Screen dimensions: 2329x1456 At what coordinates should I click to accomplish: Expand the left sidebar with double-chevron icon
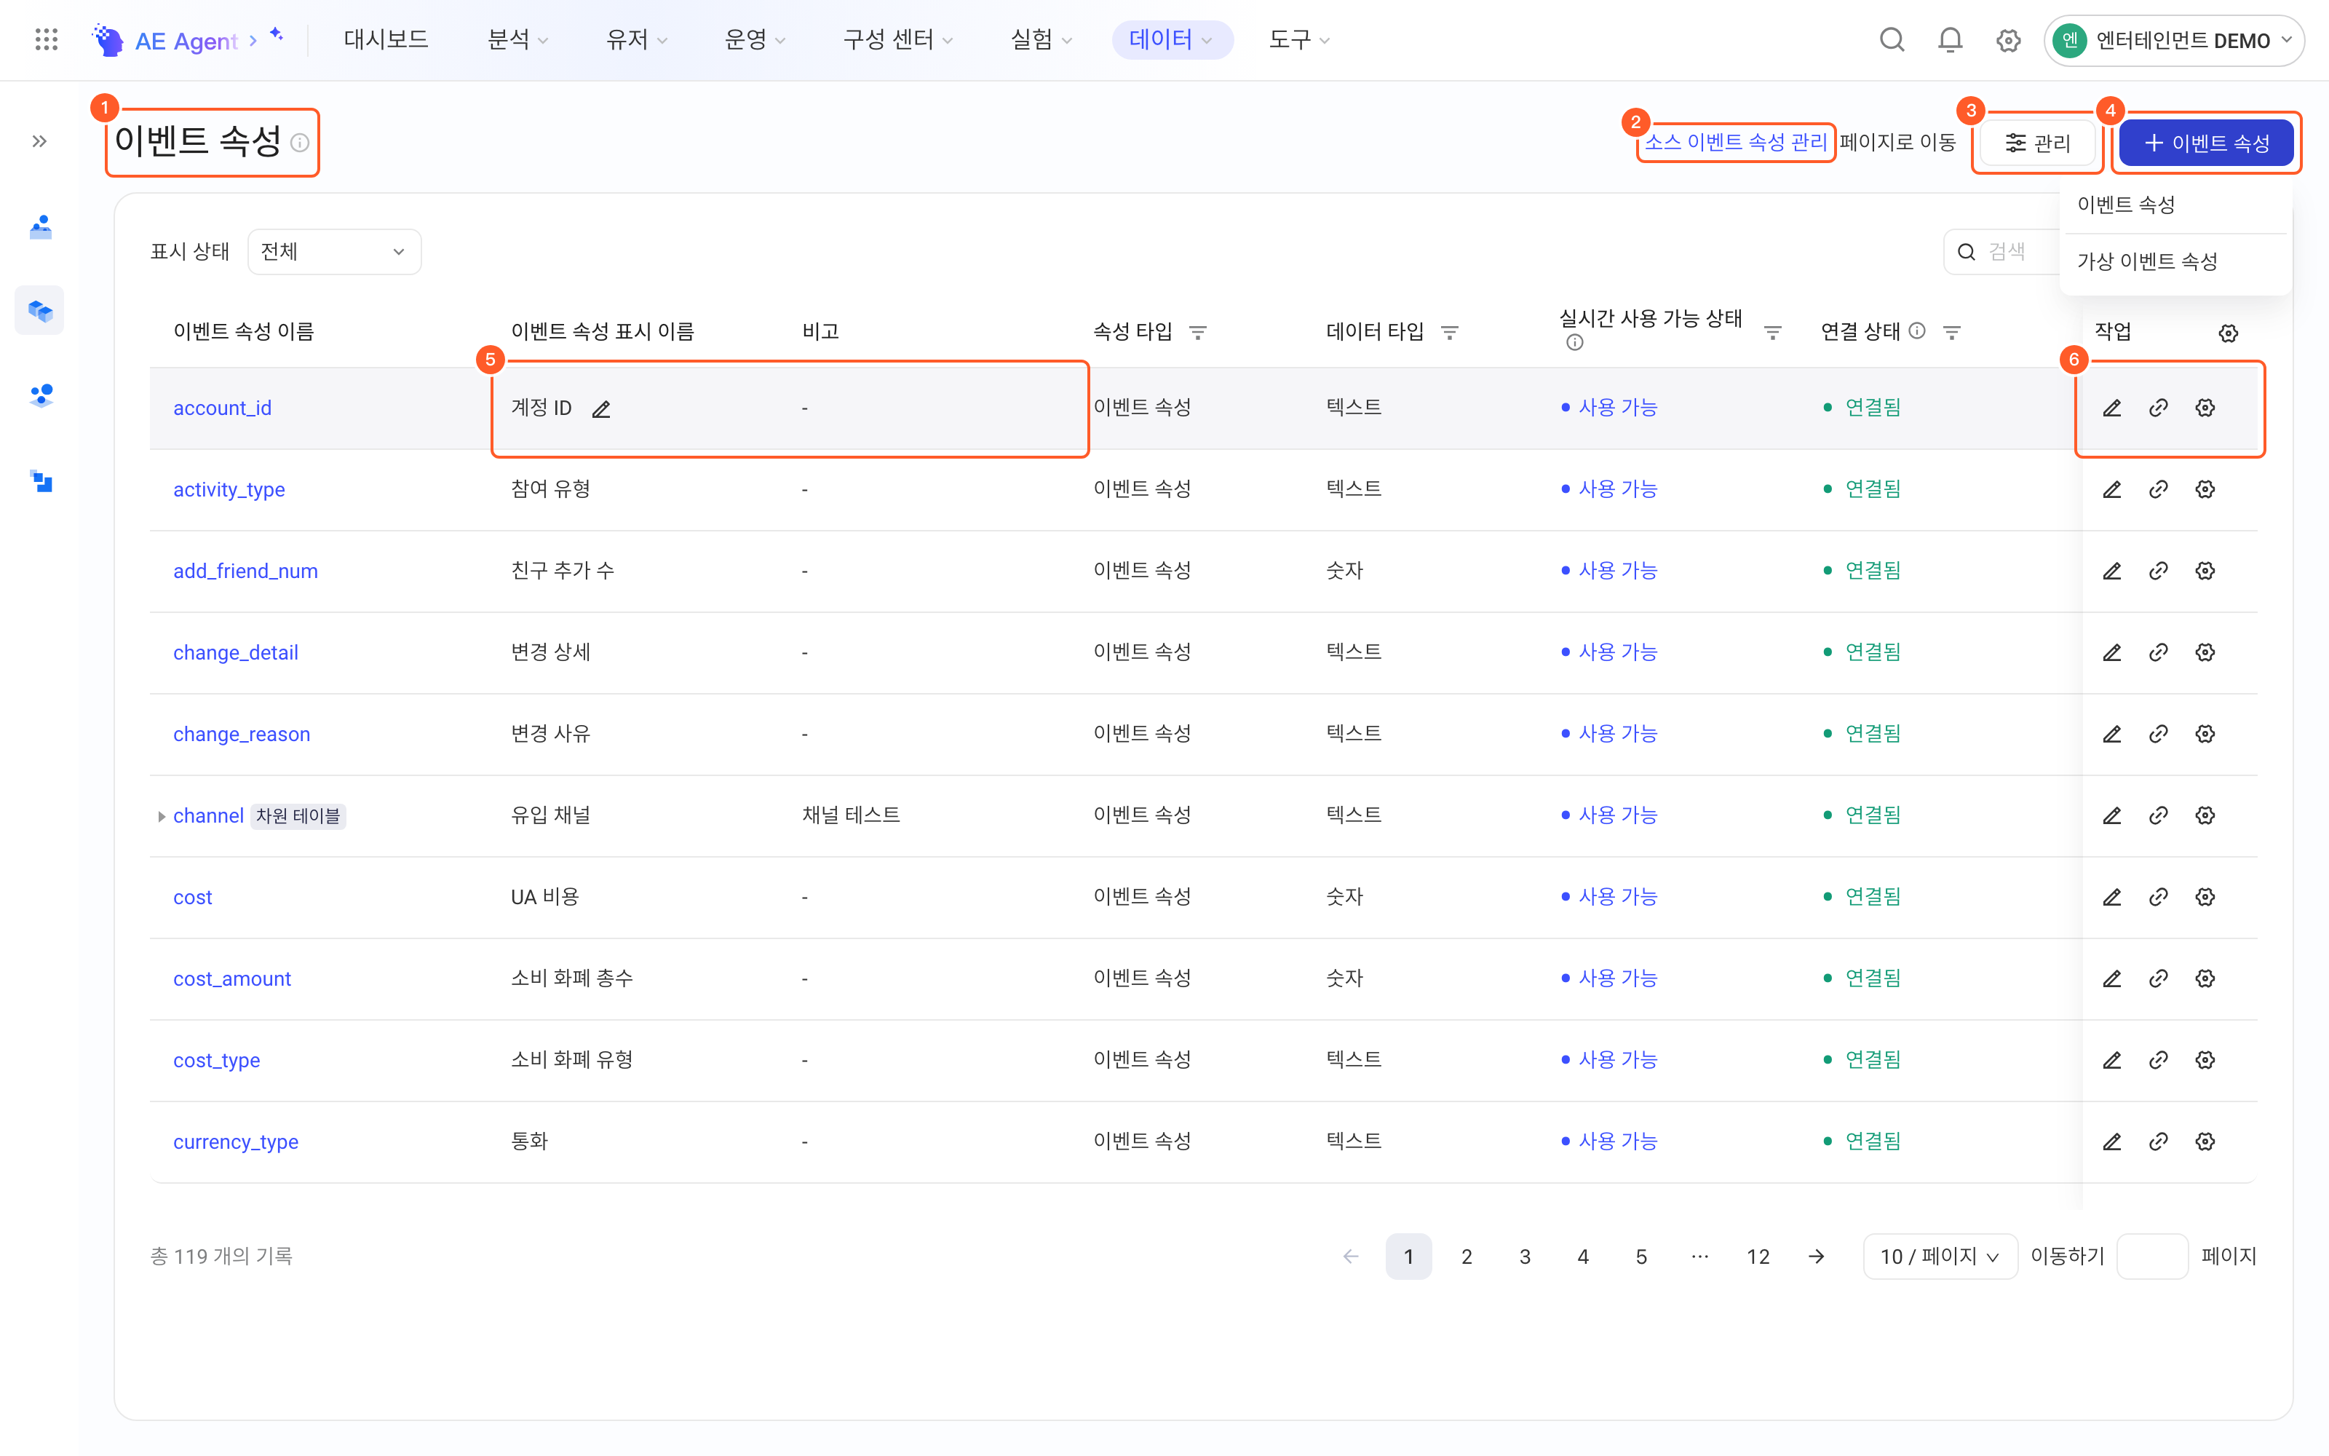click(x=39, y=141)
